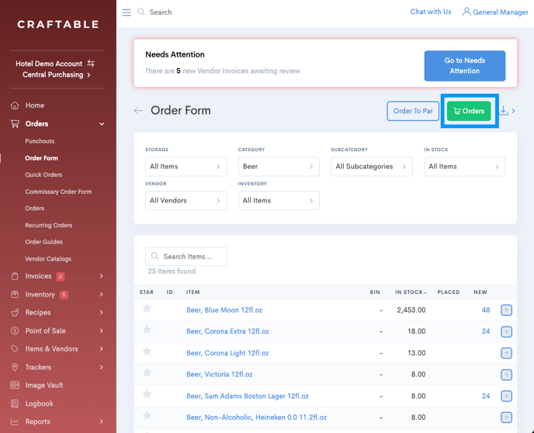Open Beer, Blue Moon 12fl.oz link
534x433 pixels.
click(224, 310)
